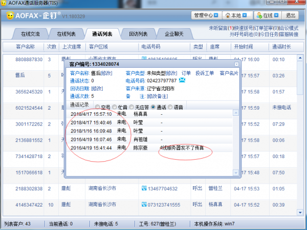
Task: Switch to the 企业聊天 tab
Action: [174, 34]
